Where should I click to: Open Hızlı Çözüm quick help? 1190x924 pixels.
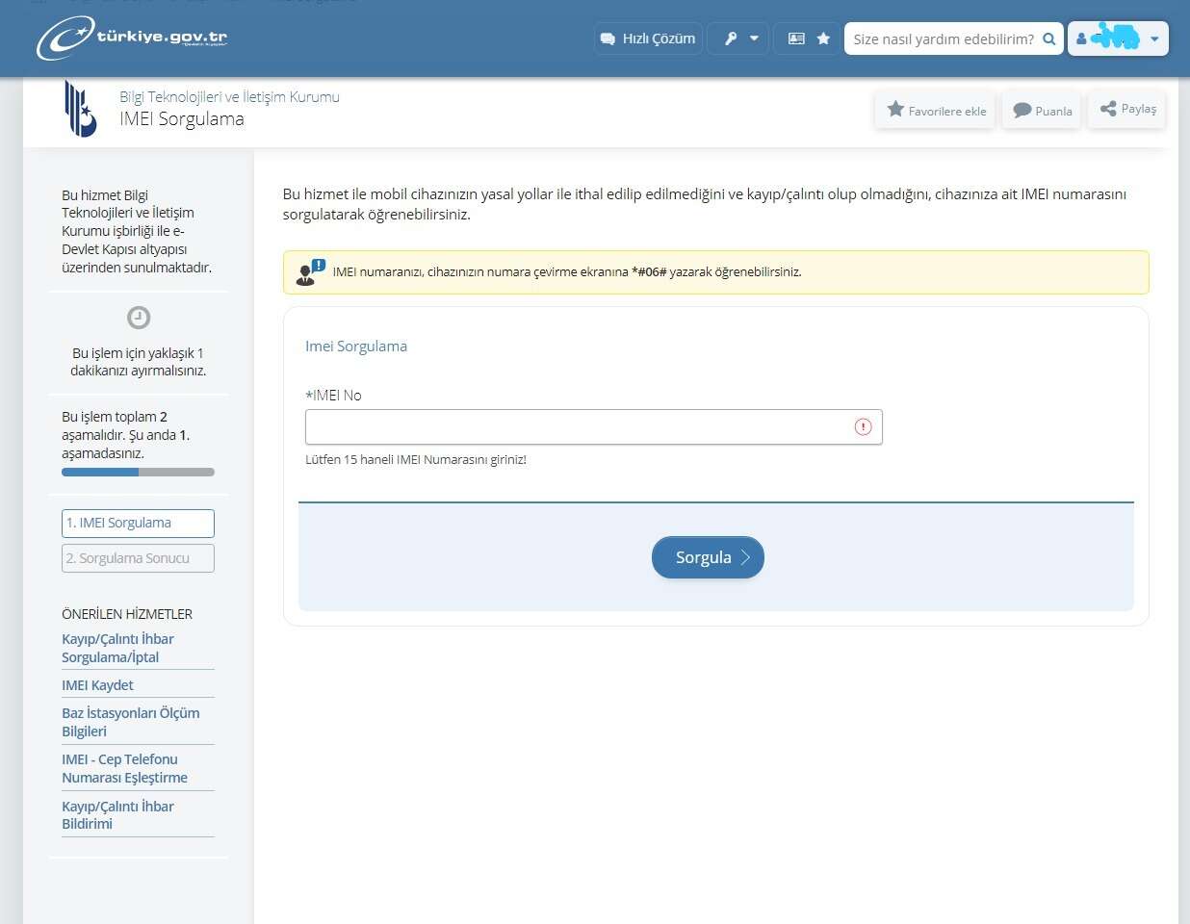[x=648, y=38]
